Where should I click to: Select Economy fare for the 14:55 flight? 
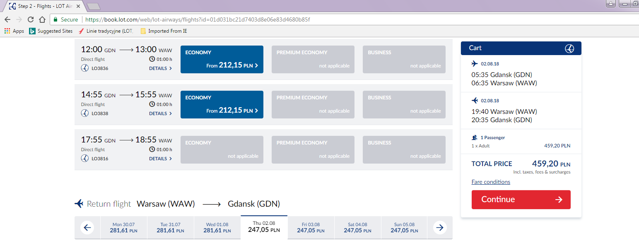pyautogui.click(x=222, y=104)
